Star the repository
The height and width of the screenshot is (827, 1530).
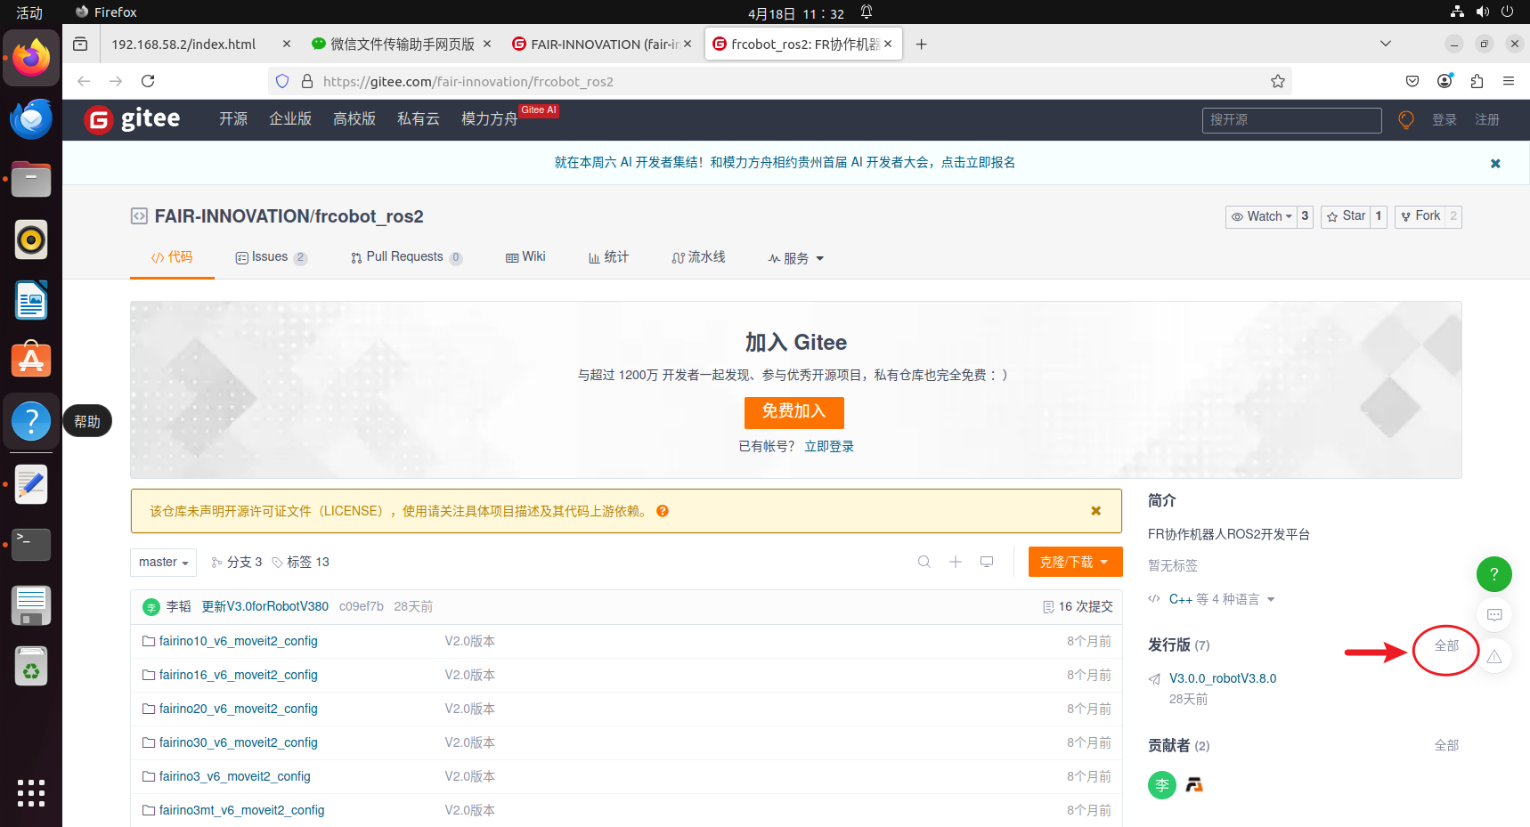tap(1346, 216)
